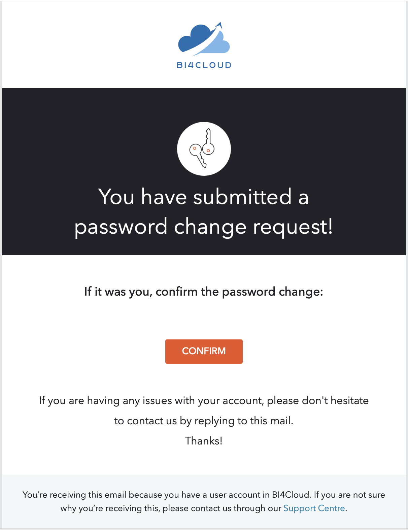Click the "You have submitted a" heading line
Screen dimensions: 408x530
tap(203, 197)
